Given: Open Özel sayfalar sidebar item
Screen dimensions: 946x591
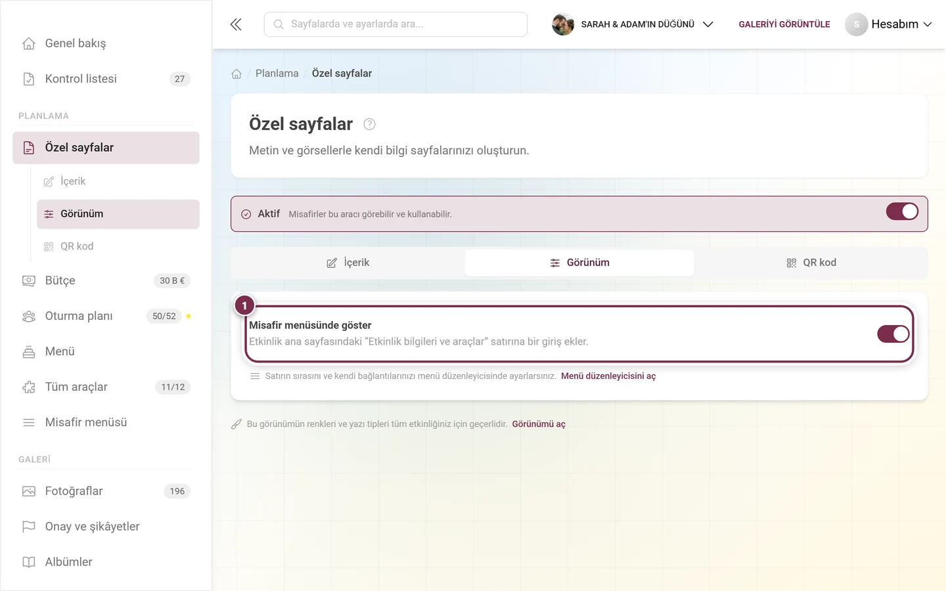Looking at the screenshot, I should coord(106,148).
